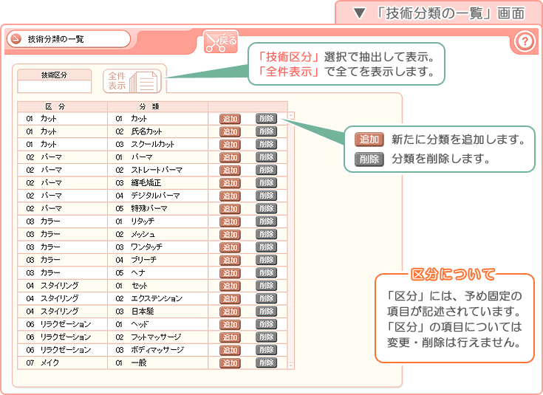The width and height of the screenshot is (543, 395).
Task: Delete the 縮毛矯正 category row
Action: [266, 182]
